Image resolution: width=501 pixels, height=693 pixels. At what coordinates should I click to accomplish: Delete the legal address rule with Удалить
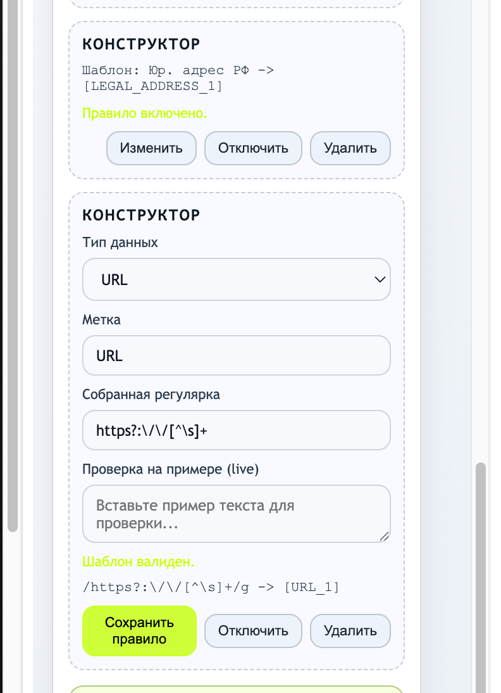click(350, 148)
